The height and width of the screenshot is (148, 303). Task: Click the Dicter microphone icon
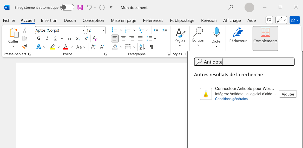pos(216,32)
